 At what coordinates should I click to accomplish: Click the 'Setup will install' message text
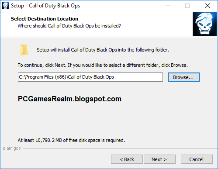click(x=103, y=50)
